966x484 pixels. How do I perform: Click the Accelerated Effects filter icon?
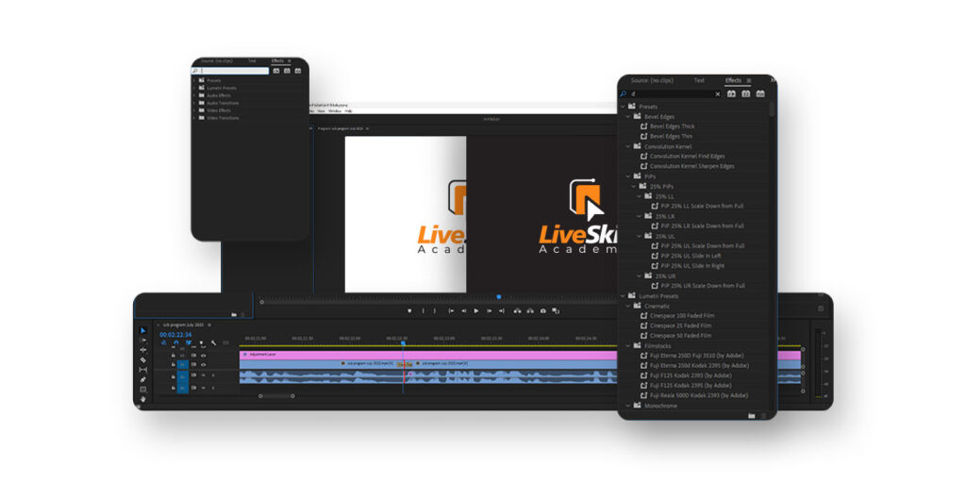[731, 93]
